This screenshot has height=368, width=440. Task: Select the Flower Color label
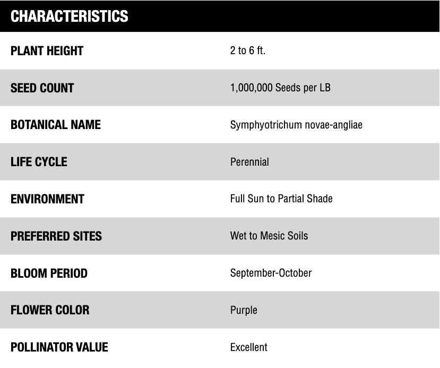(x=50, y=310)
